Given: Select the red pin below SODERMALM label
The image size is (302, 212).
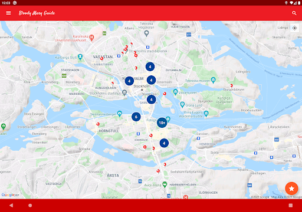Looking at the screenshot, I should point(145,147).
